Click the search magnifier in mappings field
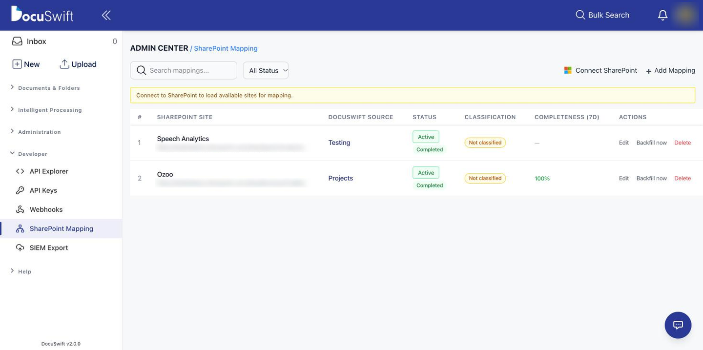703x350 pixels. (142, 70)
